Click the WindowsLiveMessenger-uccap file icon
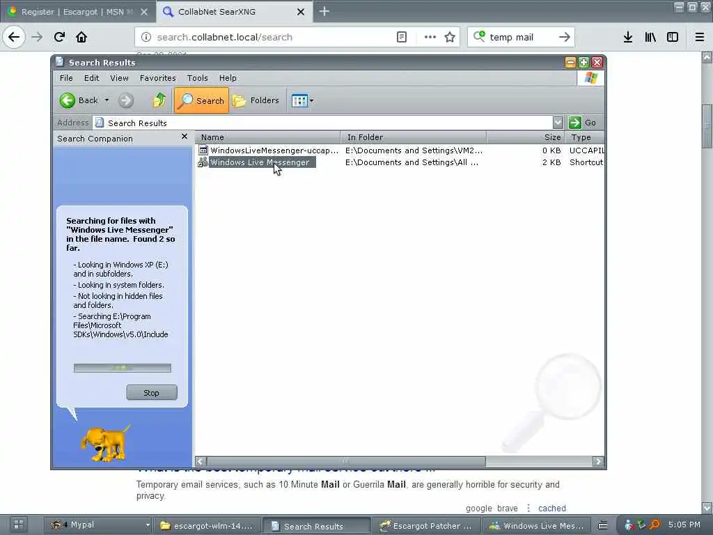 [x=203, y=150]
